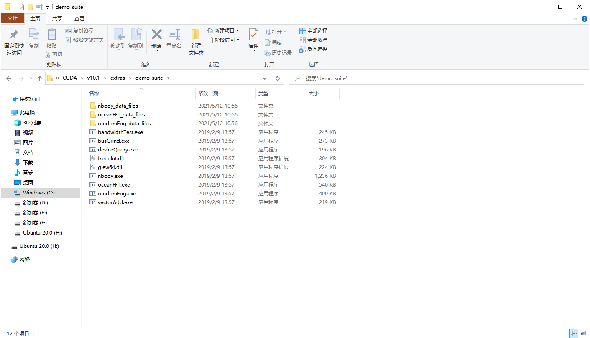This screenshot has height=338, width=590.
Task: Click CUDA in the address breadcrumb
Action: (x=70, y=78)
